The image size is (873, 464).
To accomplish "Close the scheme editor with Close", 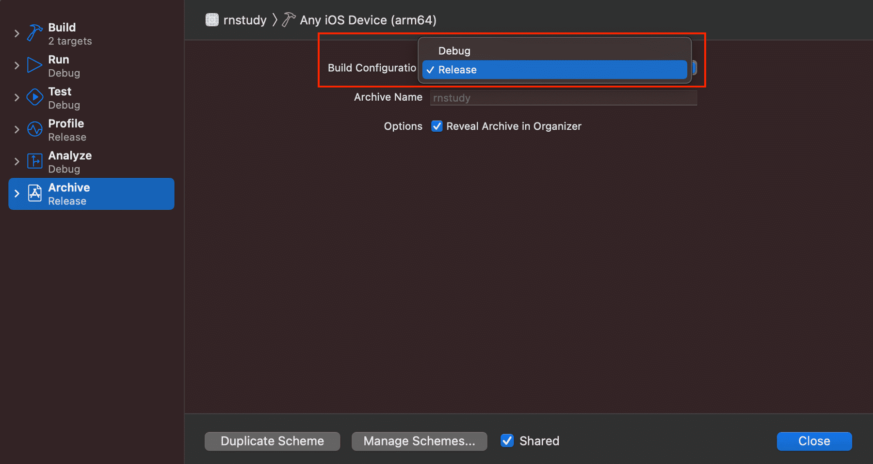I will (814, 441).
